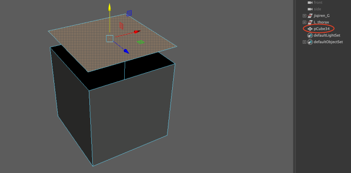Select the manipulator's center square handle

[x=110, y=38]
